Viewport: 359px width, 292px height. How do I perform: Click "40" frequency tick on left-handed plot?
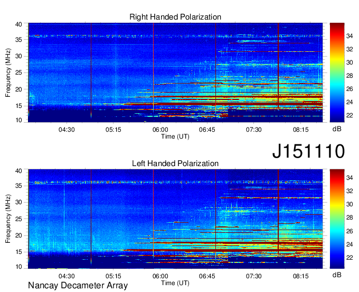19,171
